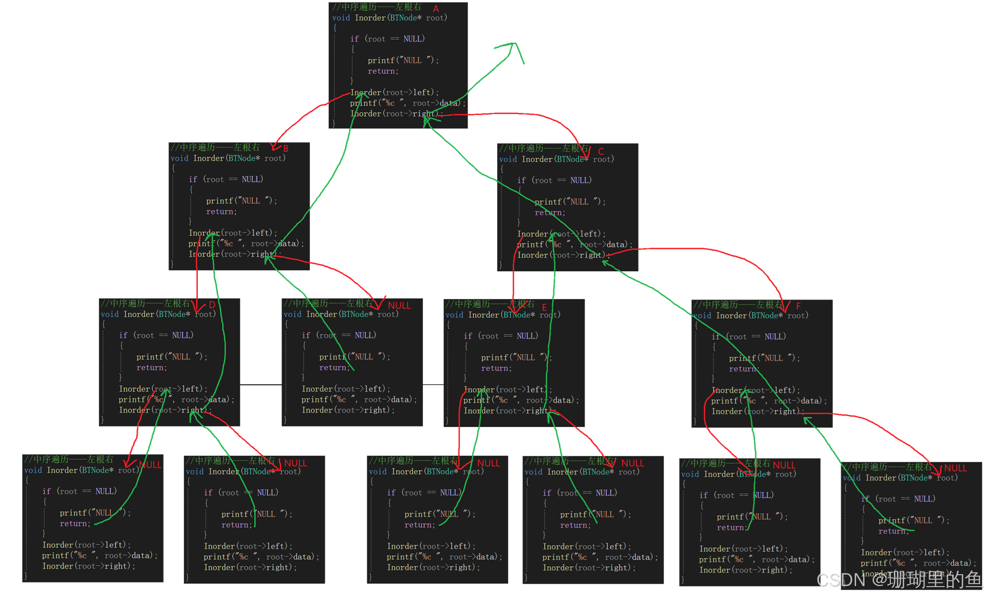Viewport: 986px width, 597px height.
Task: Click the red letter A label
Action: pyautogui.click(x=436, y=9)
